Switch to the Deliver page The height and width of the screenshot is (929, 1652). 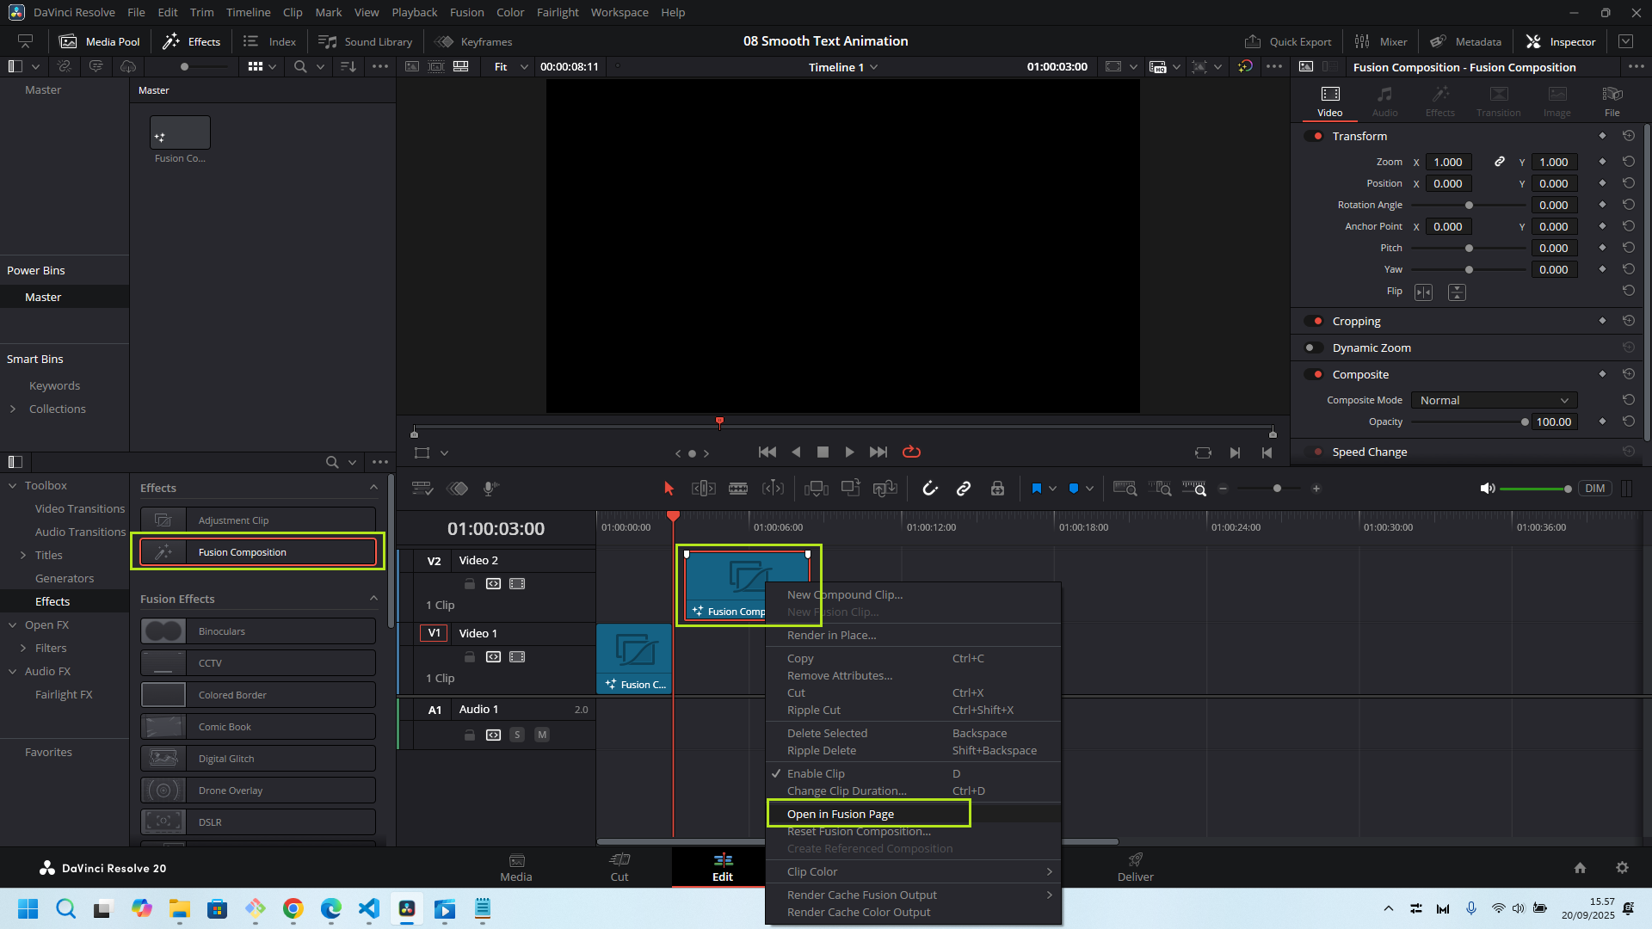[1135, 867]
